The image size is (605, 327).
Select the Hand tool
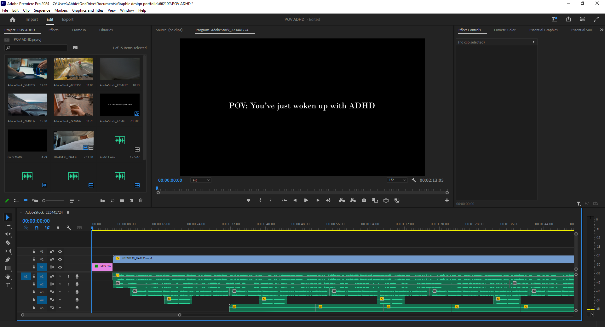pos(8,277)
